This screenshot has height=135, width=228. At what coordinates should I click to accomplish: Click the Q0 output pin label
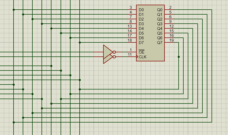click(160, 10)
